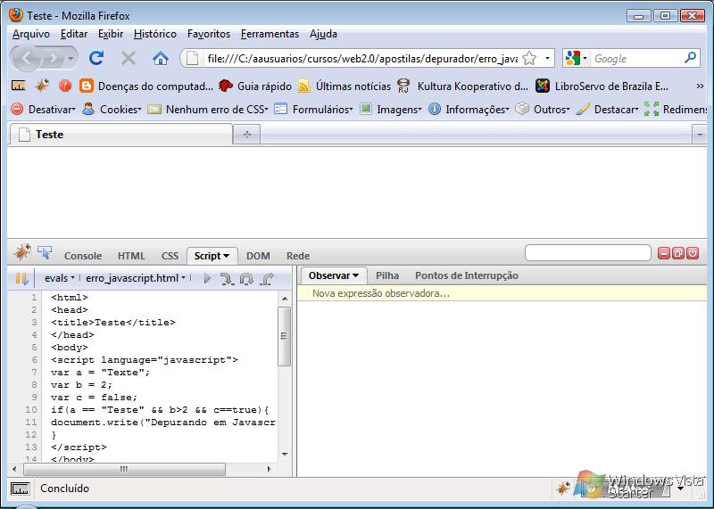Show more bookmarks with the chevron
714x509 pixels.
(700, 86)
